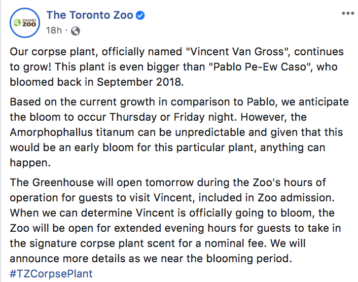The width and height of the screenshot is (358, 282).
Task: Click the 18h post timestamp
Action: (54, 31)
